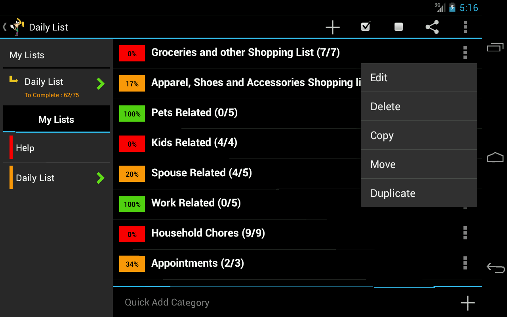This screenshot has height=317, width=507.
Task: Open the Help list in sidebar
Action: 25,148
